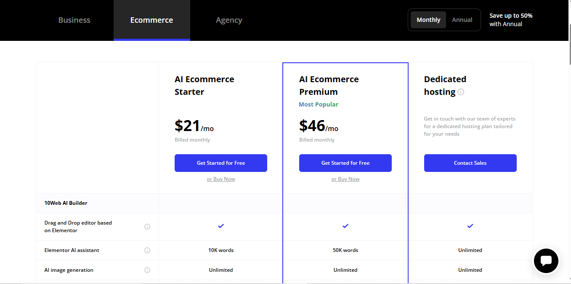Click the page vertical scrollbar

pyautogui.click(x=568, y=142)
